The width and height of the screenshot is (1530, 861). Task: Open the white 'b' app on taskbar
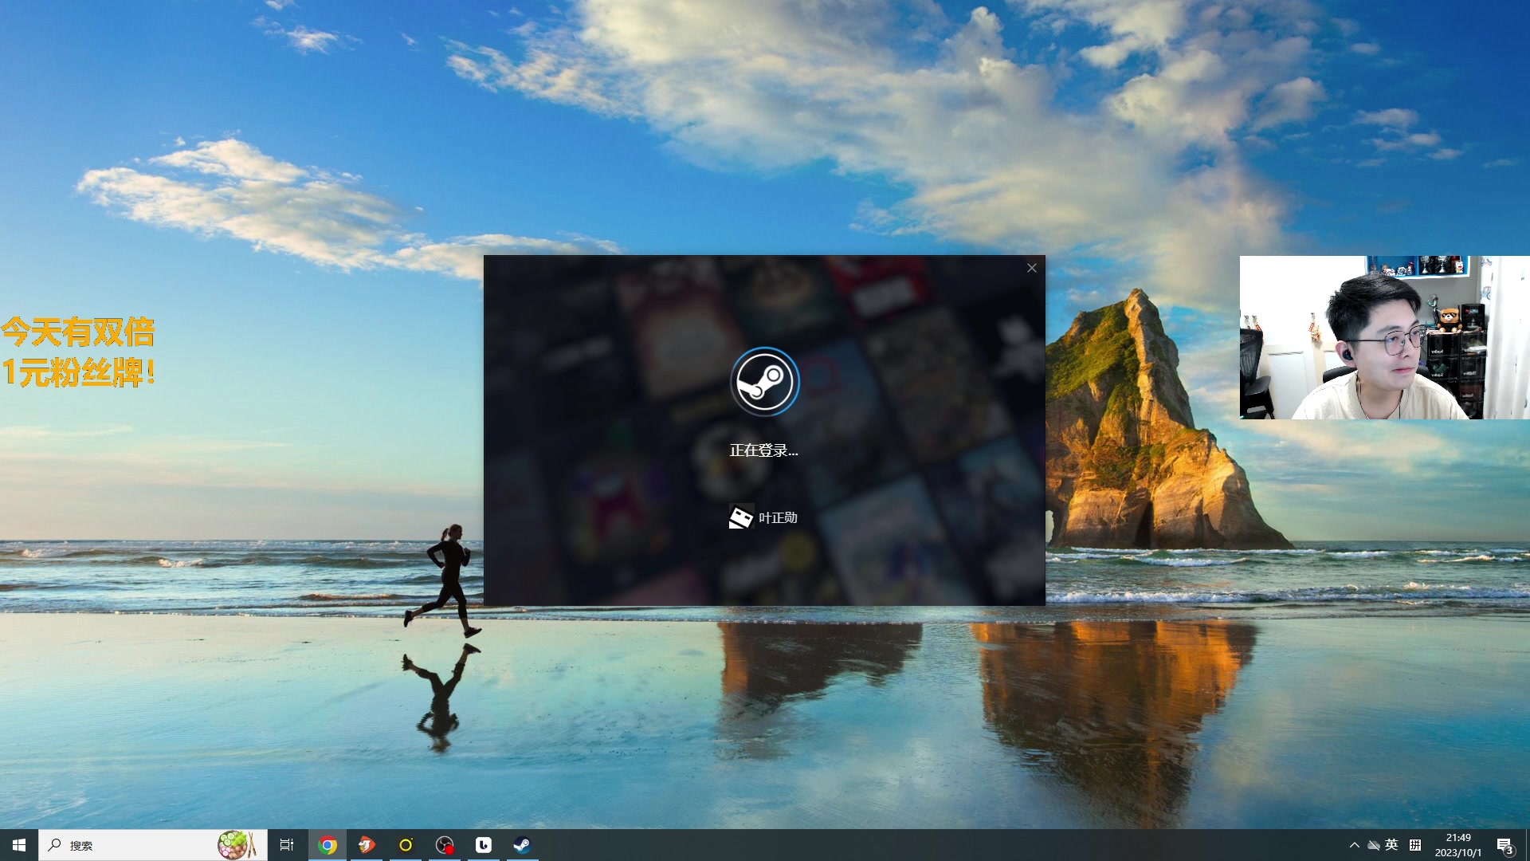[484, 845]
